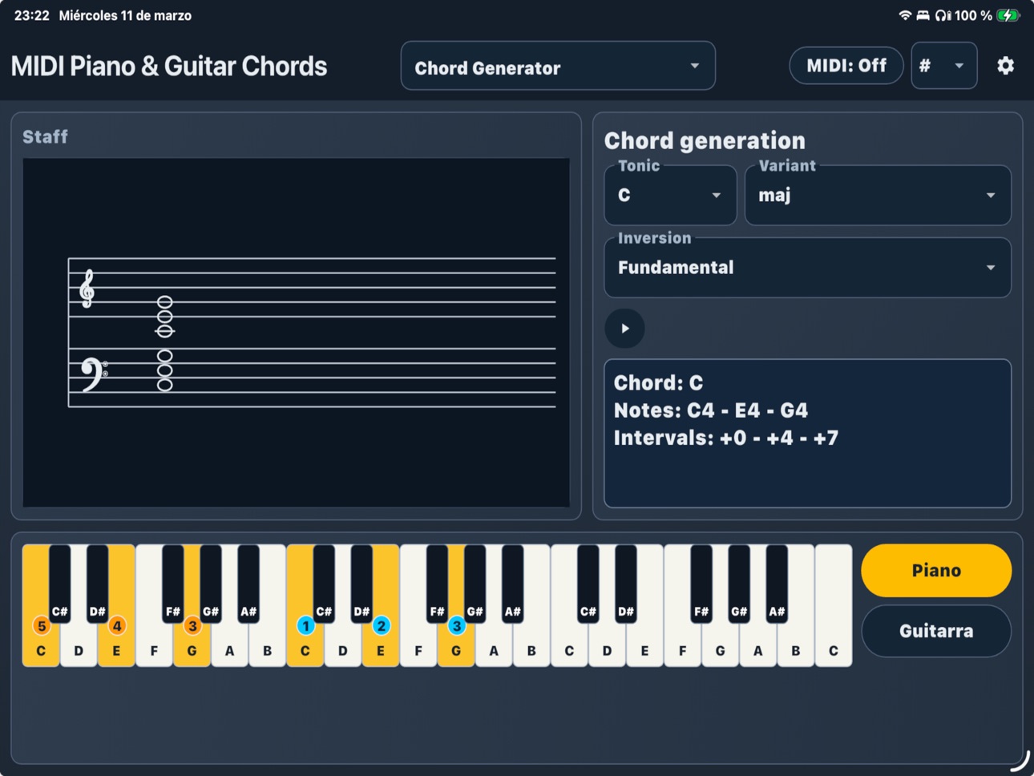Open the sharp/flat notation dropdown
Viewport: 1034px width, 776px height.
[943, 66]
